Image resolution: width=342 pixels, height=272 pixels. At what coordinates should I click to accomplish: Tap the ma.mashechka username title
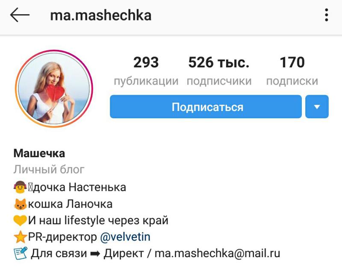(x=100, y=15)
